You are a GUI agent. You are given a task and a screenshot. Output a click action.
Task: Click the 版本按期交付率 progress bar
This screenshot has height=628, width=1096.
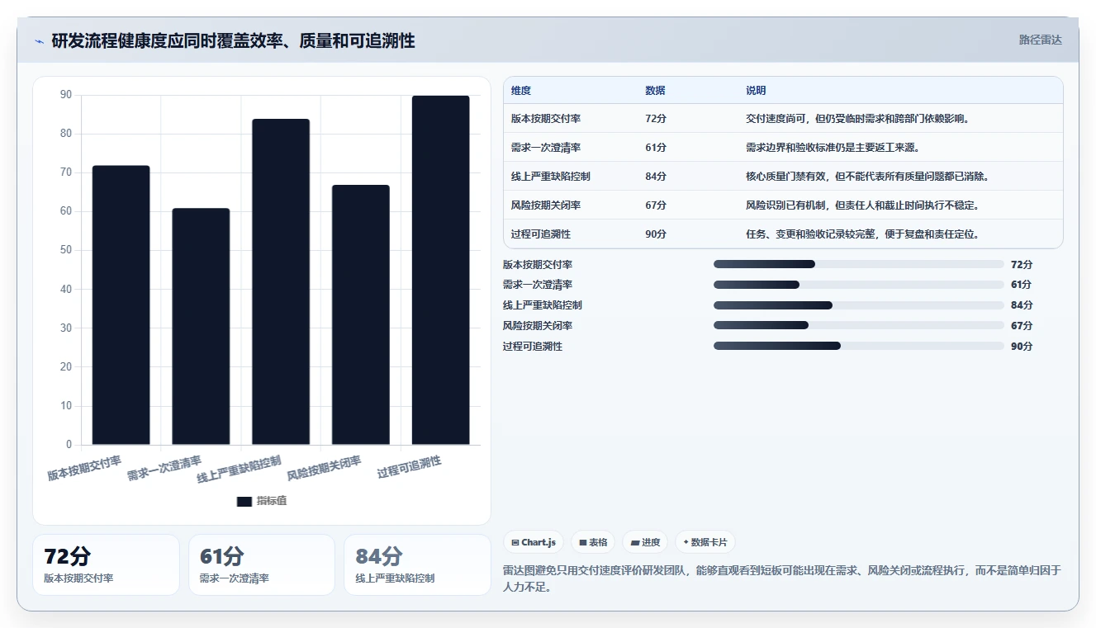click(x=859, y=264)
